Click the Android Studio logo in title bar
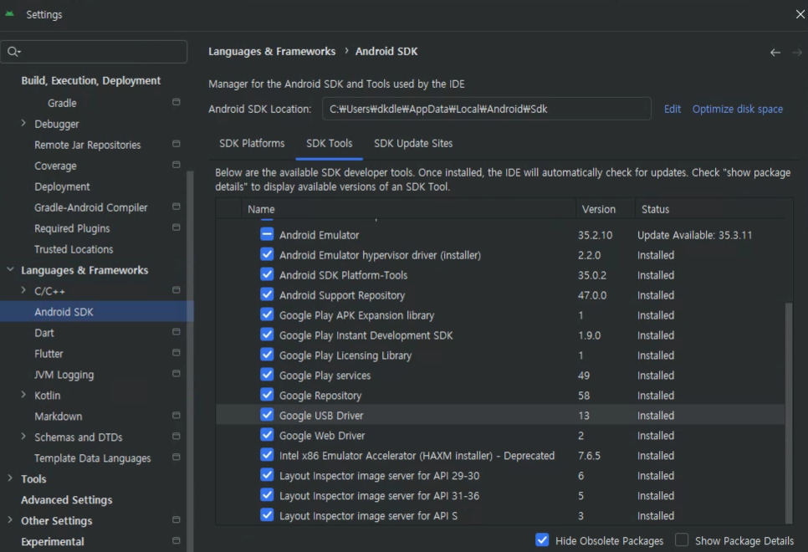Screen dimensions: 808x552 click(9, 14)
